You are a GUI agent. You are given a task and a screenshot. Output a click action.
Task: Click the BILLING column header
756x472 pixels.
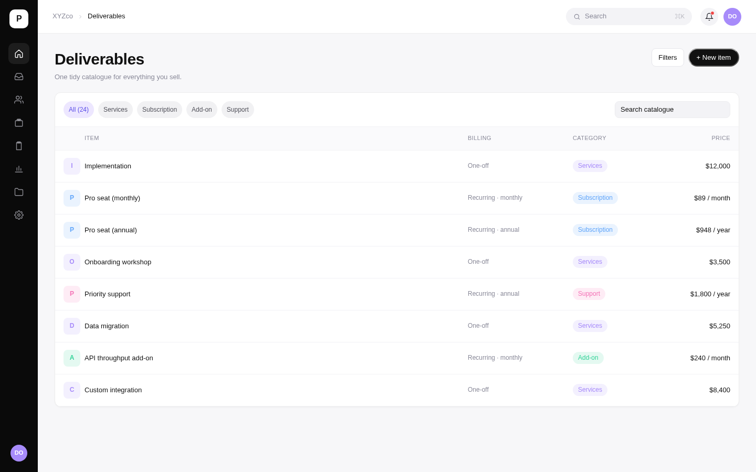click(479, 138)
